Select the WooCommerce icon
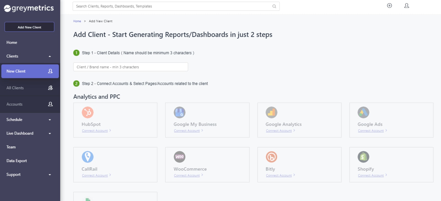The width and height of the screenshot is (441, 201). 179,157
